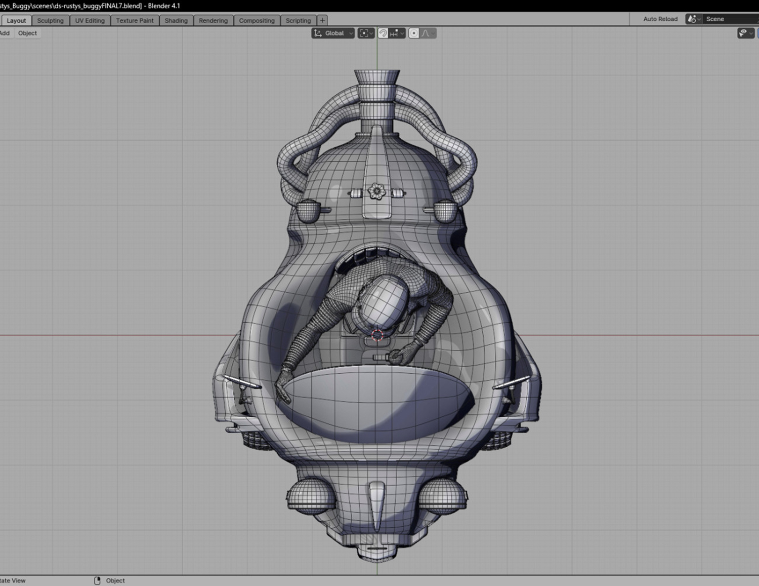Open the Object menu in header
This screenshot has height=586, width=759.
(x=27, y=33)
